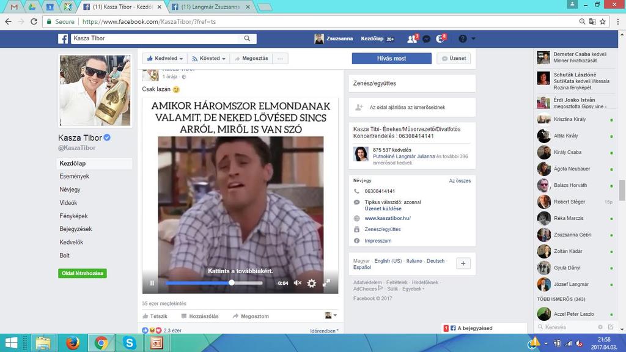Like the post with Tetszik
This screenshot has width=626, height=352.
coord(155,316)
